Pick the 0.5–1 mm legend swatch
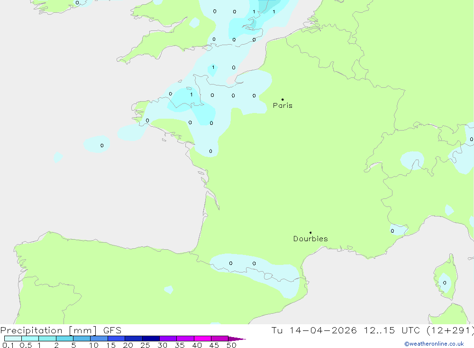 (30, 339)
